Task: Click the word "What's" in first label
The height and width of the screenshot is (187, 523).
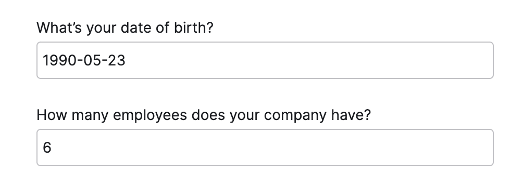Action: (59, 28)
